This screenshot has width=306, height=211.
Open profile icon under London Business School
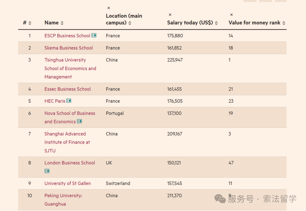(x=47, y=171)
